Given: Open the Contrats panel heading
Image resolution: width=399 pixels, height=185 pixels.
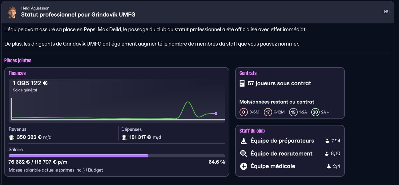Looking at the screenshot, I should (248, 73).
